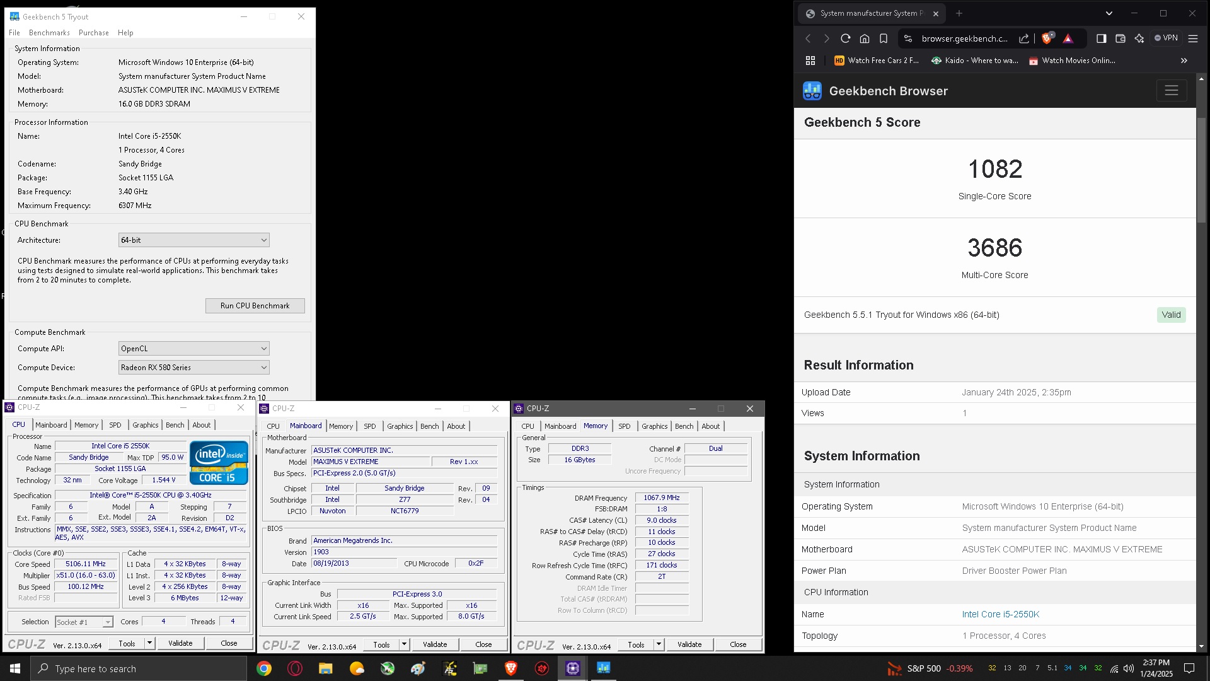
Task: Open the volume control in system tray
Action: pos(1129,668)
